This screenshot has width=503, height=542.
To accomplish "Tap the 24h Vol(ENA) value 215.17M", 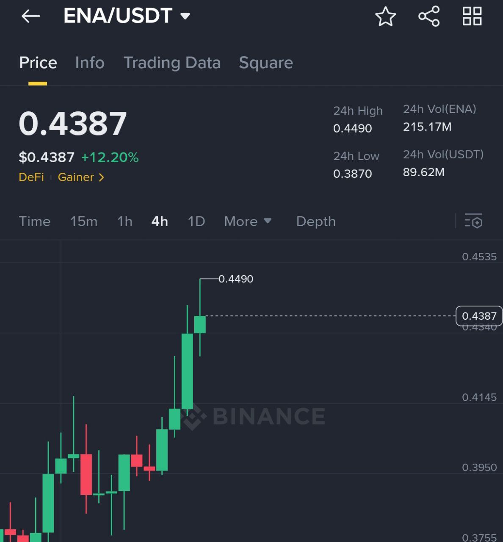I will point(427,127).
